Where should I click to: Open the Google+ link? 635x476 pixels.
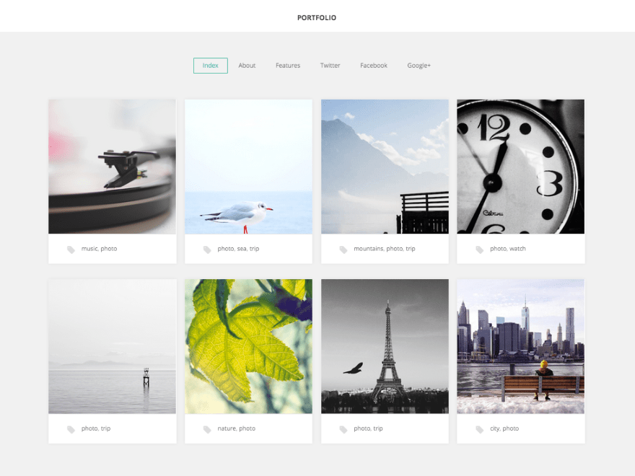(419, 65)
